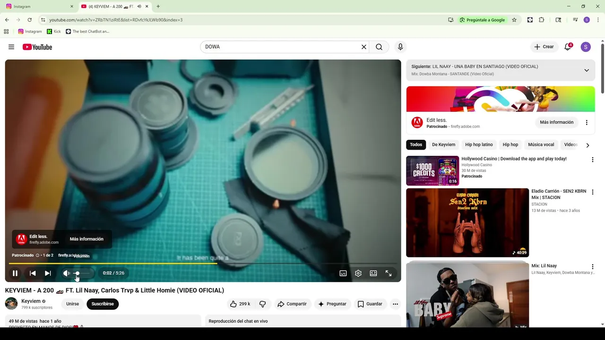The width and height of the screenshot is (605, 340).
Task: Pause the video
Action: coord(15,273)
